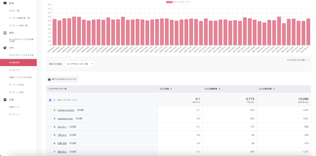Image resolution: width=316 pixels, height=156 pixels.
Task: Click the 1,247 value in kajiwara row
Action: pos(305,110)
